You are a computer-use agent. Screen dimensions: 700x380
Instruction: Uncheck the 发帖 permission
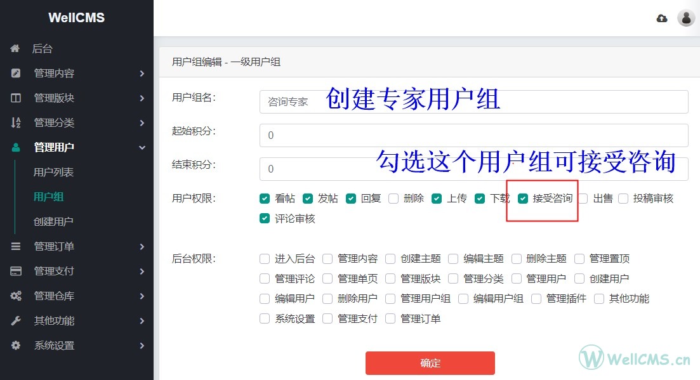pyautogui.click(x=308, y=199)
